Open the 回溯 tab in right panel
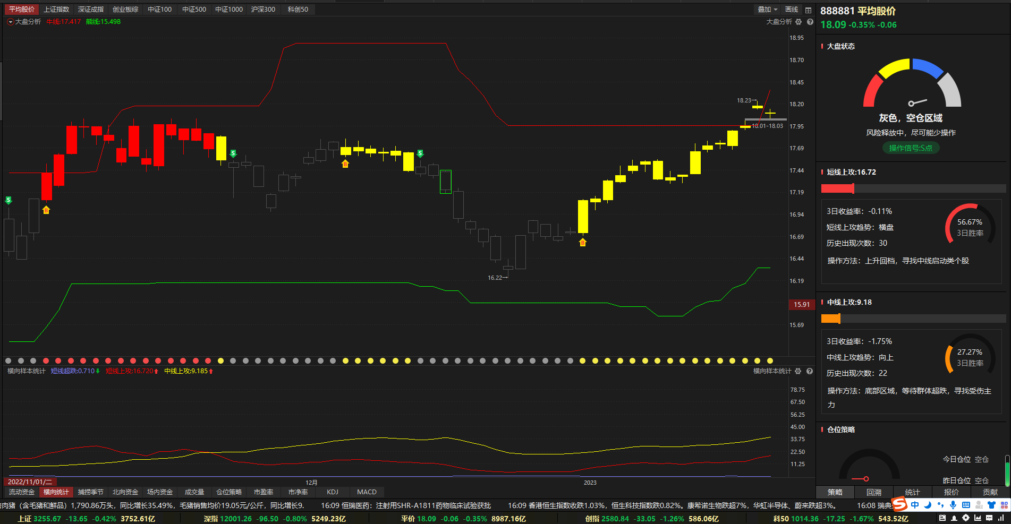The image size is (1011, 524). 874,492
